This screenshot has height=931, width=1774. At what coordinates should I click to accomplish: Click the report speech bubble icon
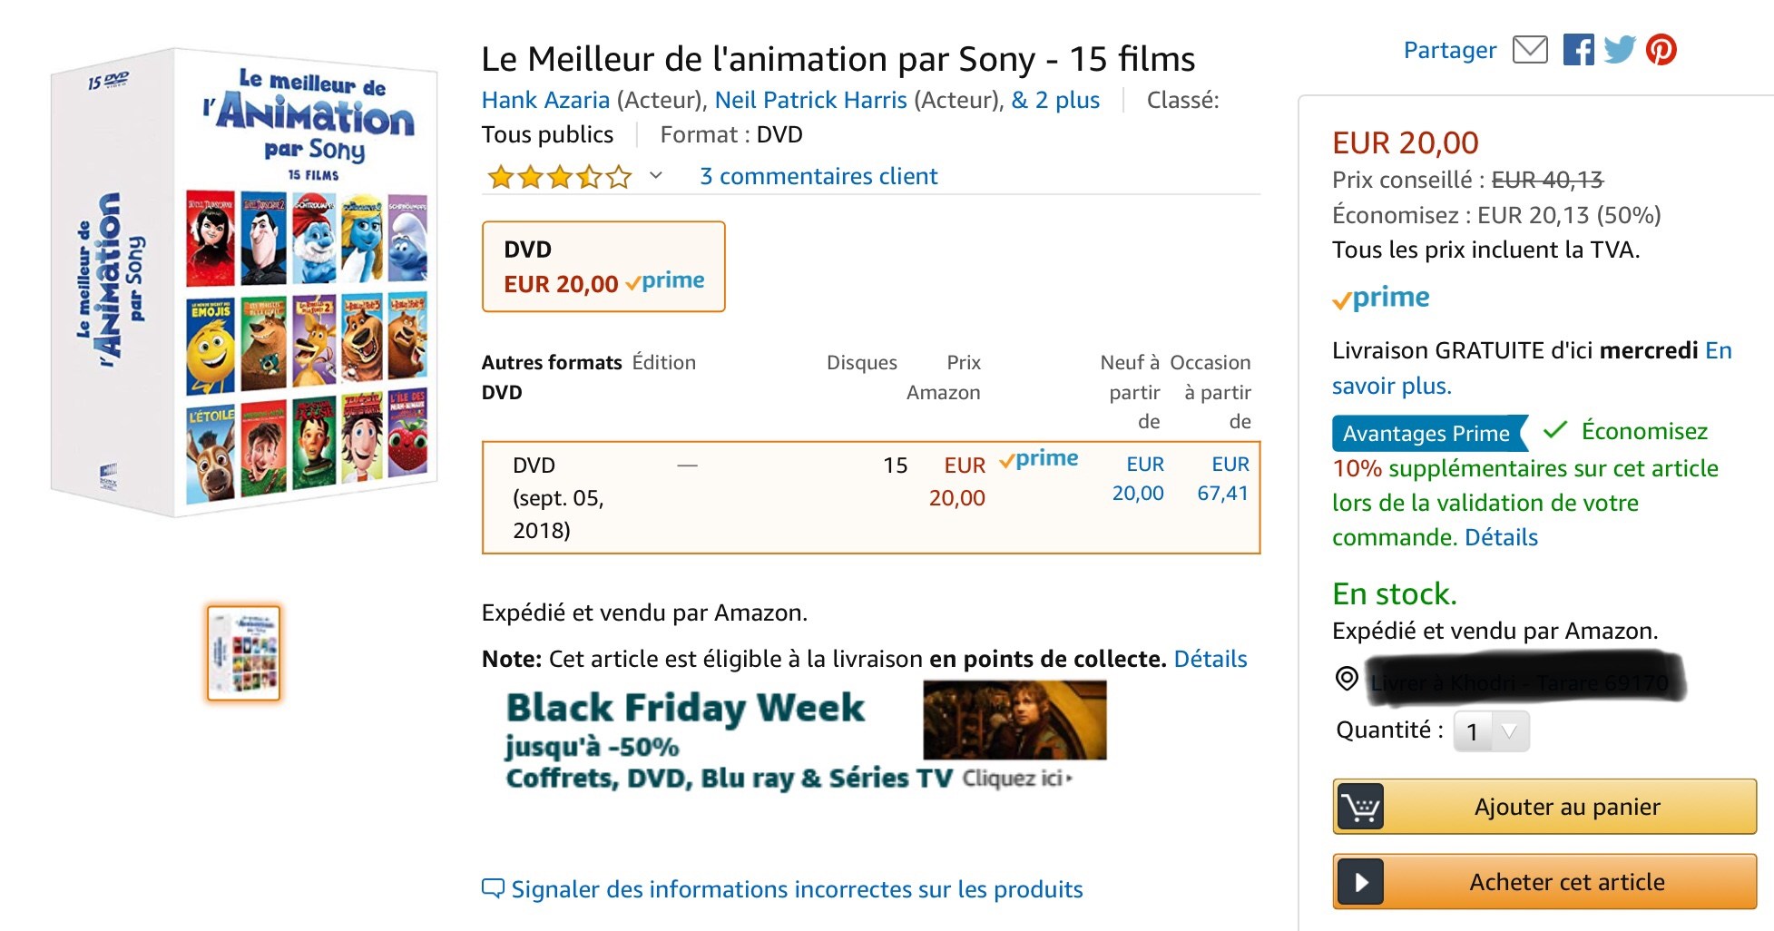[493, 888]
